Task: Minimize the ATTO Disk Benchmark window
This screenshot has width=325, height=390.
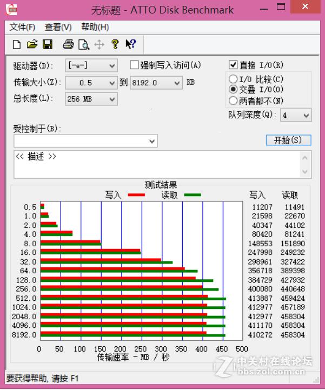Action: tap(264, 9)
